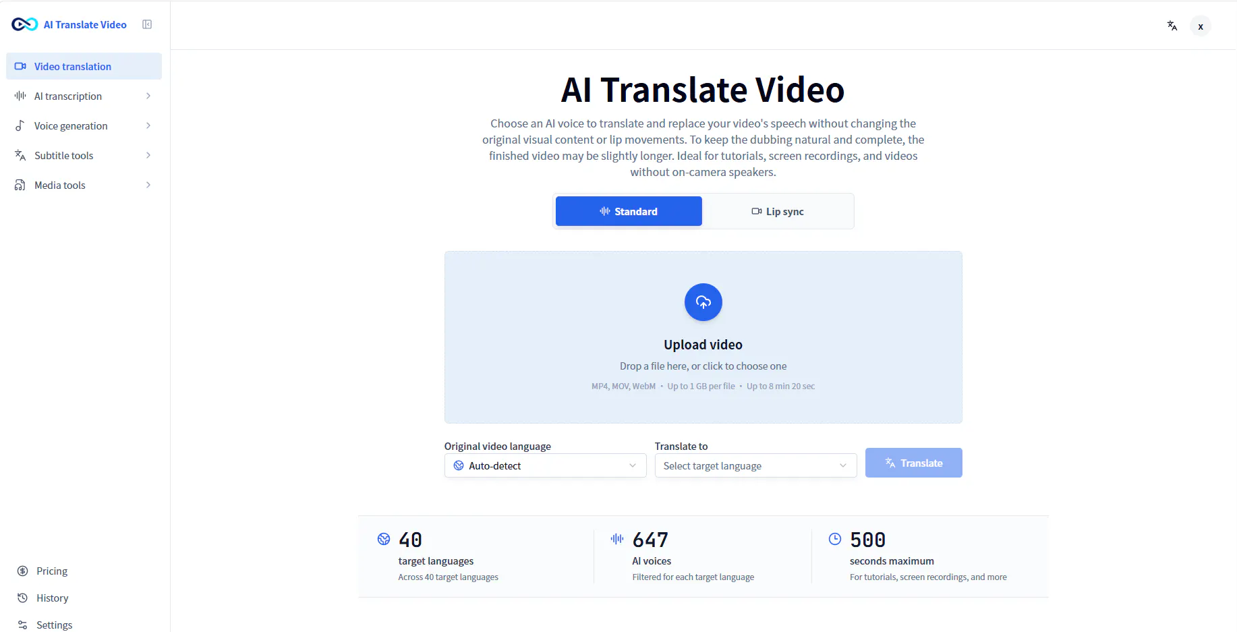1237x632 pixels.
Task: Click the Media tools file icon
Action: (x=20, y=185)
